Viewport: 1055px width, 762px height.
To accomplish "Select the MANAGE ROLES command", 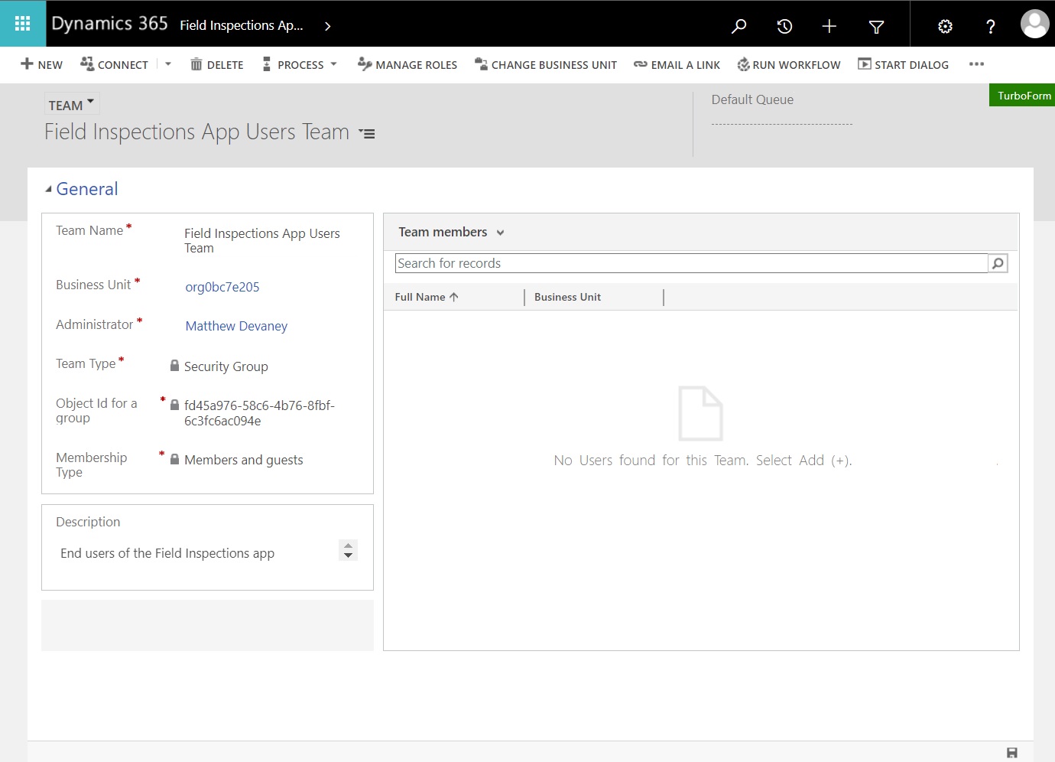I will click(407, 64).
